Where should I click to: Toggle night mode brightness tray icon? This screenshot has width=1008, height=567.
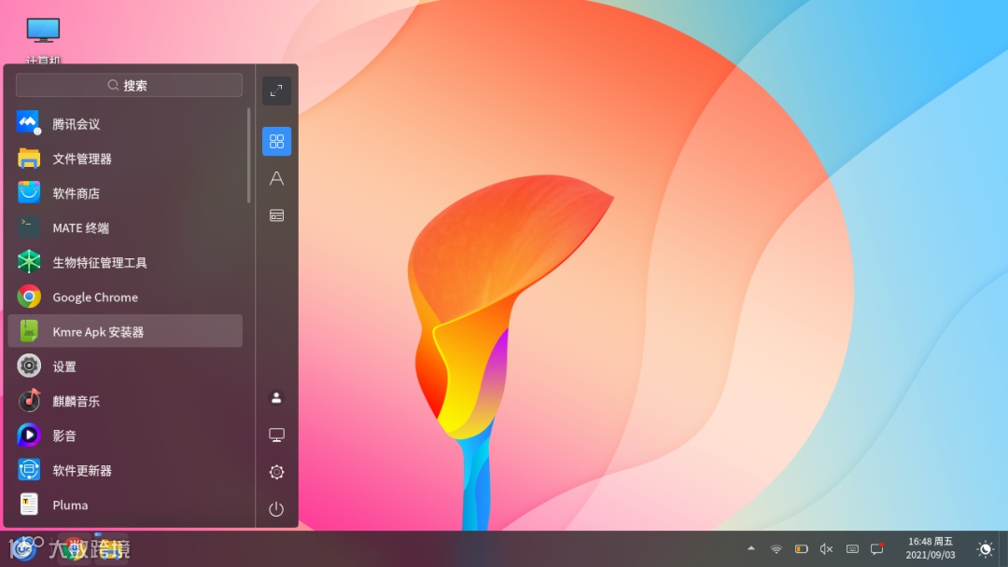(985, 549)
